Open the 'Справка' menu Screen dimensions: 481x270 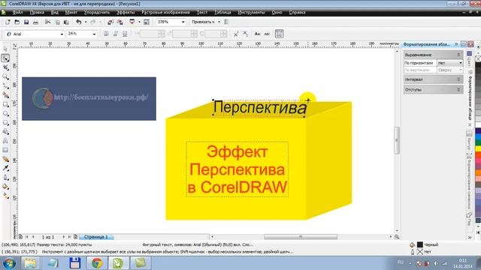297,12
